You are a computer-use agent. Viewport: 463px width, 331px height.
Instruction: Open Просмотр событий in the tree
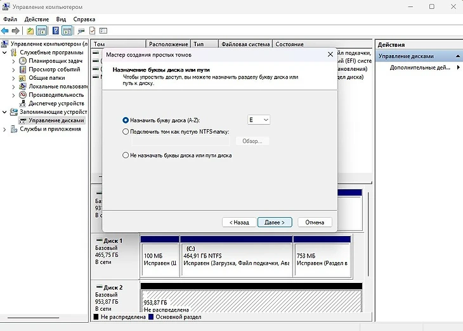point(54,70)
